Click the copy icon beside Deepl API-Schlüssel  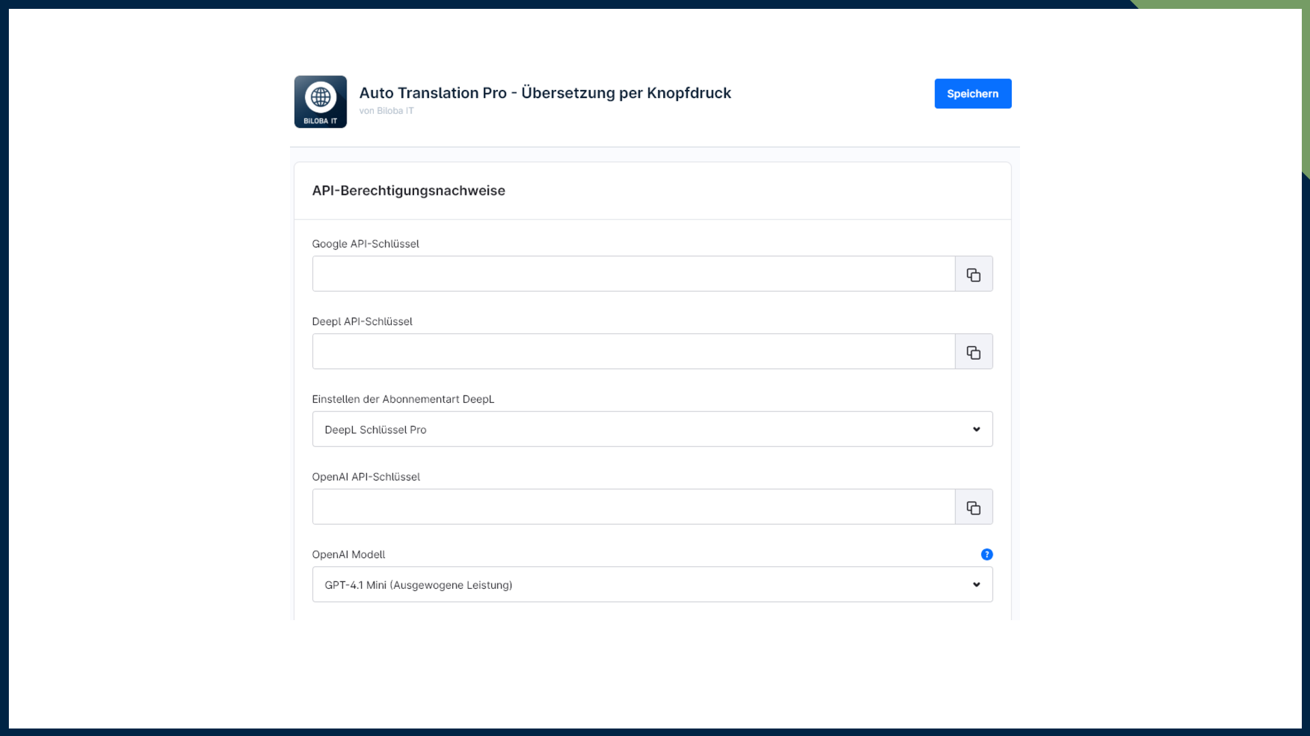tap(974, 351)
